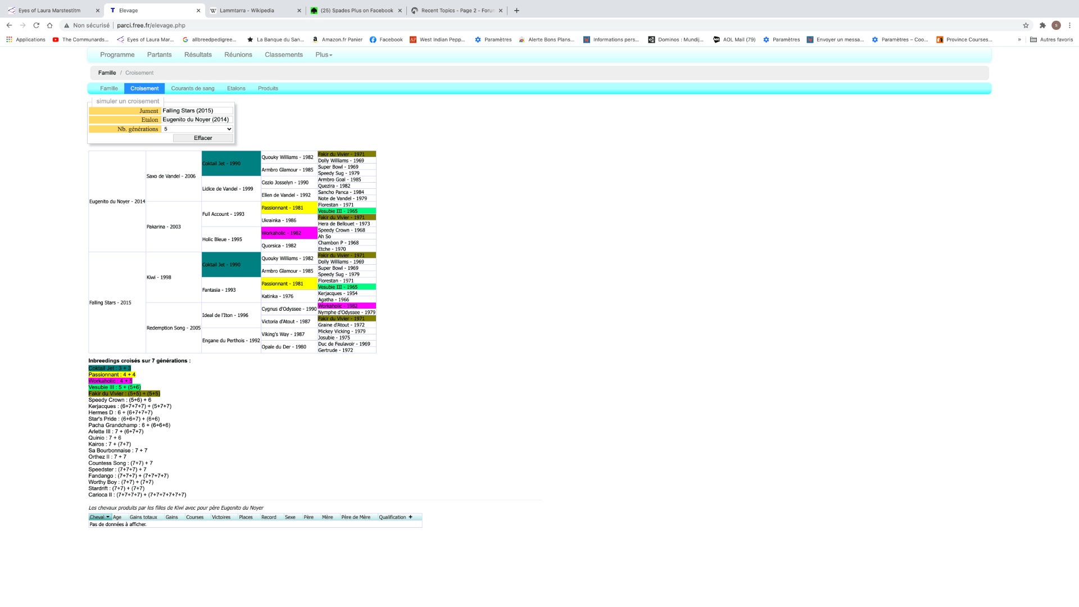This screenshot has width=1079, height=607.
Task: Open the Nb. générations dropdown
Action: (197, 129)
